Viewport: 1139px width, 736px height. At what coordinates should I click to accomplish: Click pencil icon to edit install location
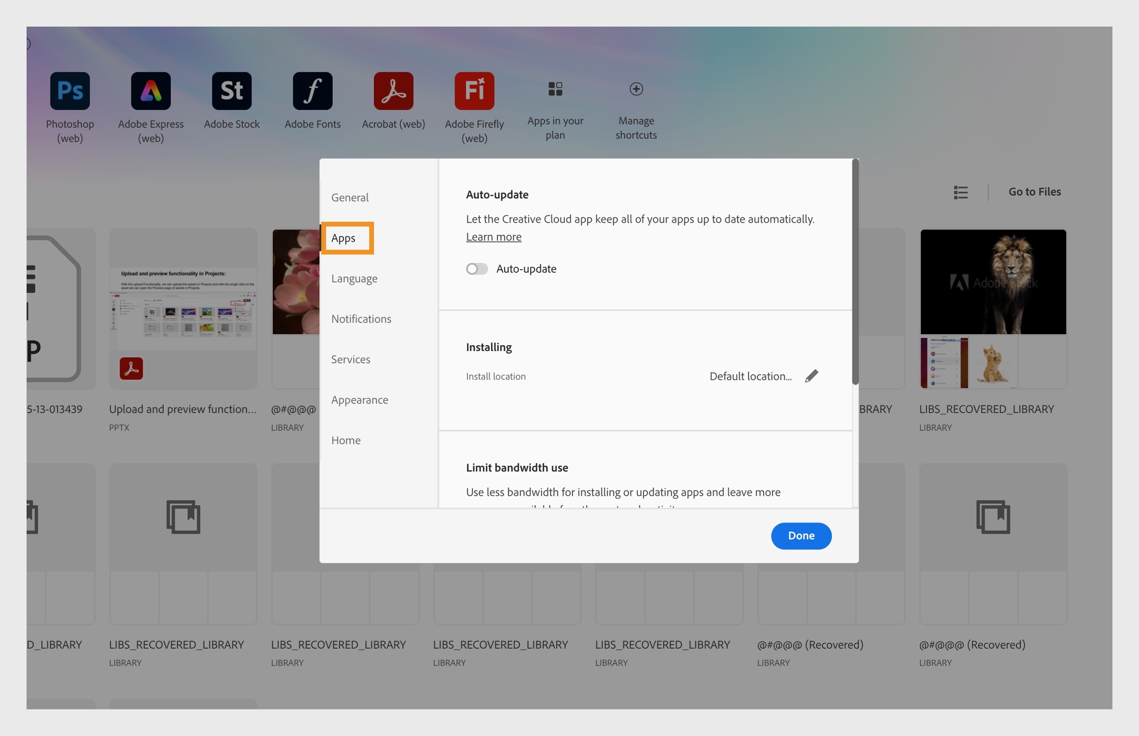tap(811, 376)
